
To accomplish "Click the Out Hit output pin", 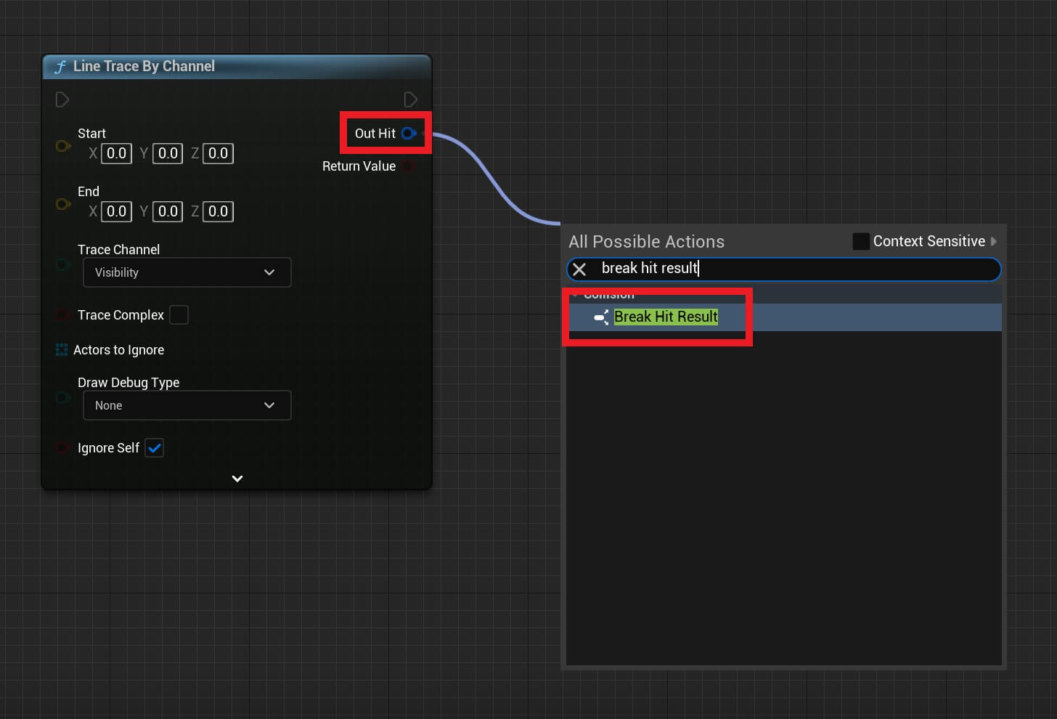I will click(x=409, y=133).
